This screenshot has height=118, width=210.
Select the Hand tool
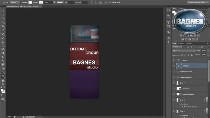3,80
